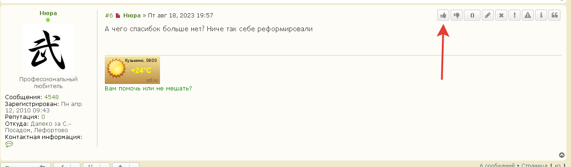The width and height of the screenshot is (571, 167).
Task: Jump to top with the up-arrow icon
Action: 561,155
